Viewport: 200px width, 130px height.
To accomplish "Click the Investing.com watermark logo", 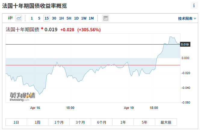I will 22,97.
